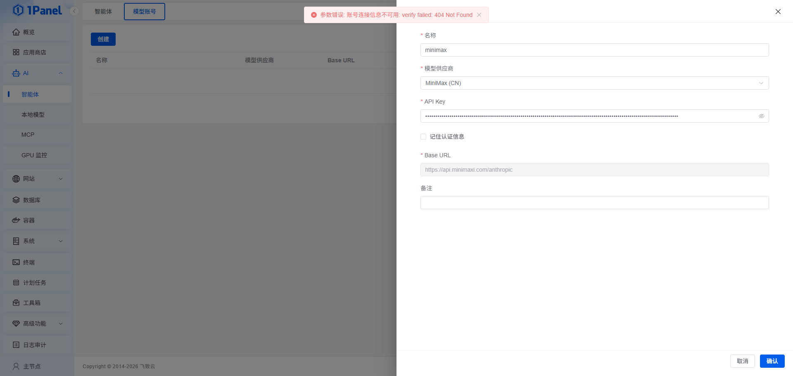Click the AI robot icon in sidebar
This screenshot has height=376, width=793.
[x=16, y=73]
